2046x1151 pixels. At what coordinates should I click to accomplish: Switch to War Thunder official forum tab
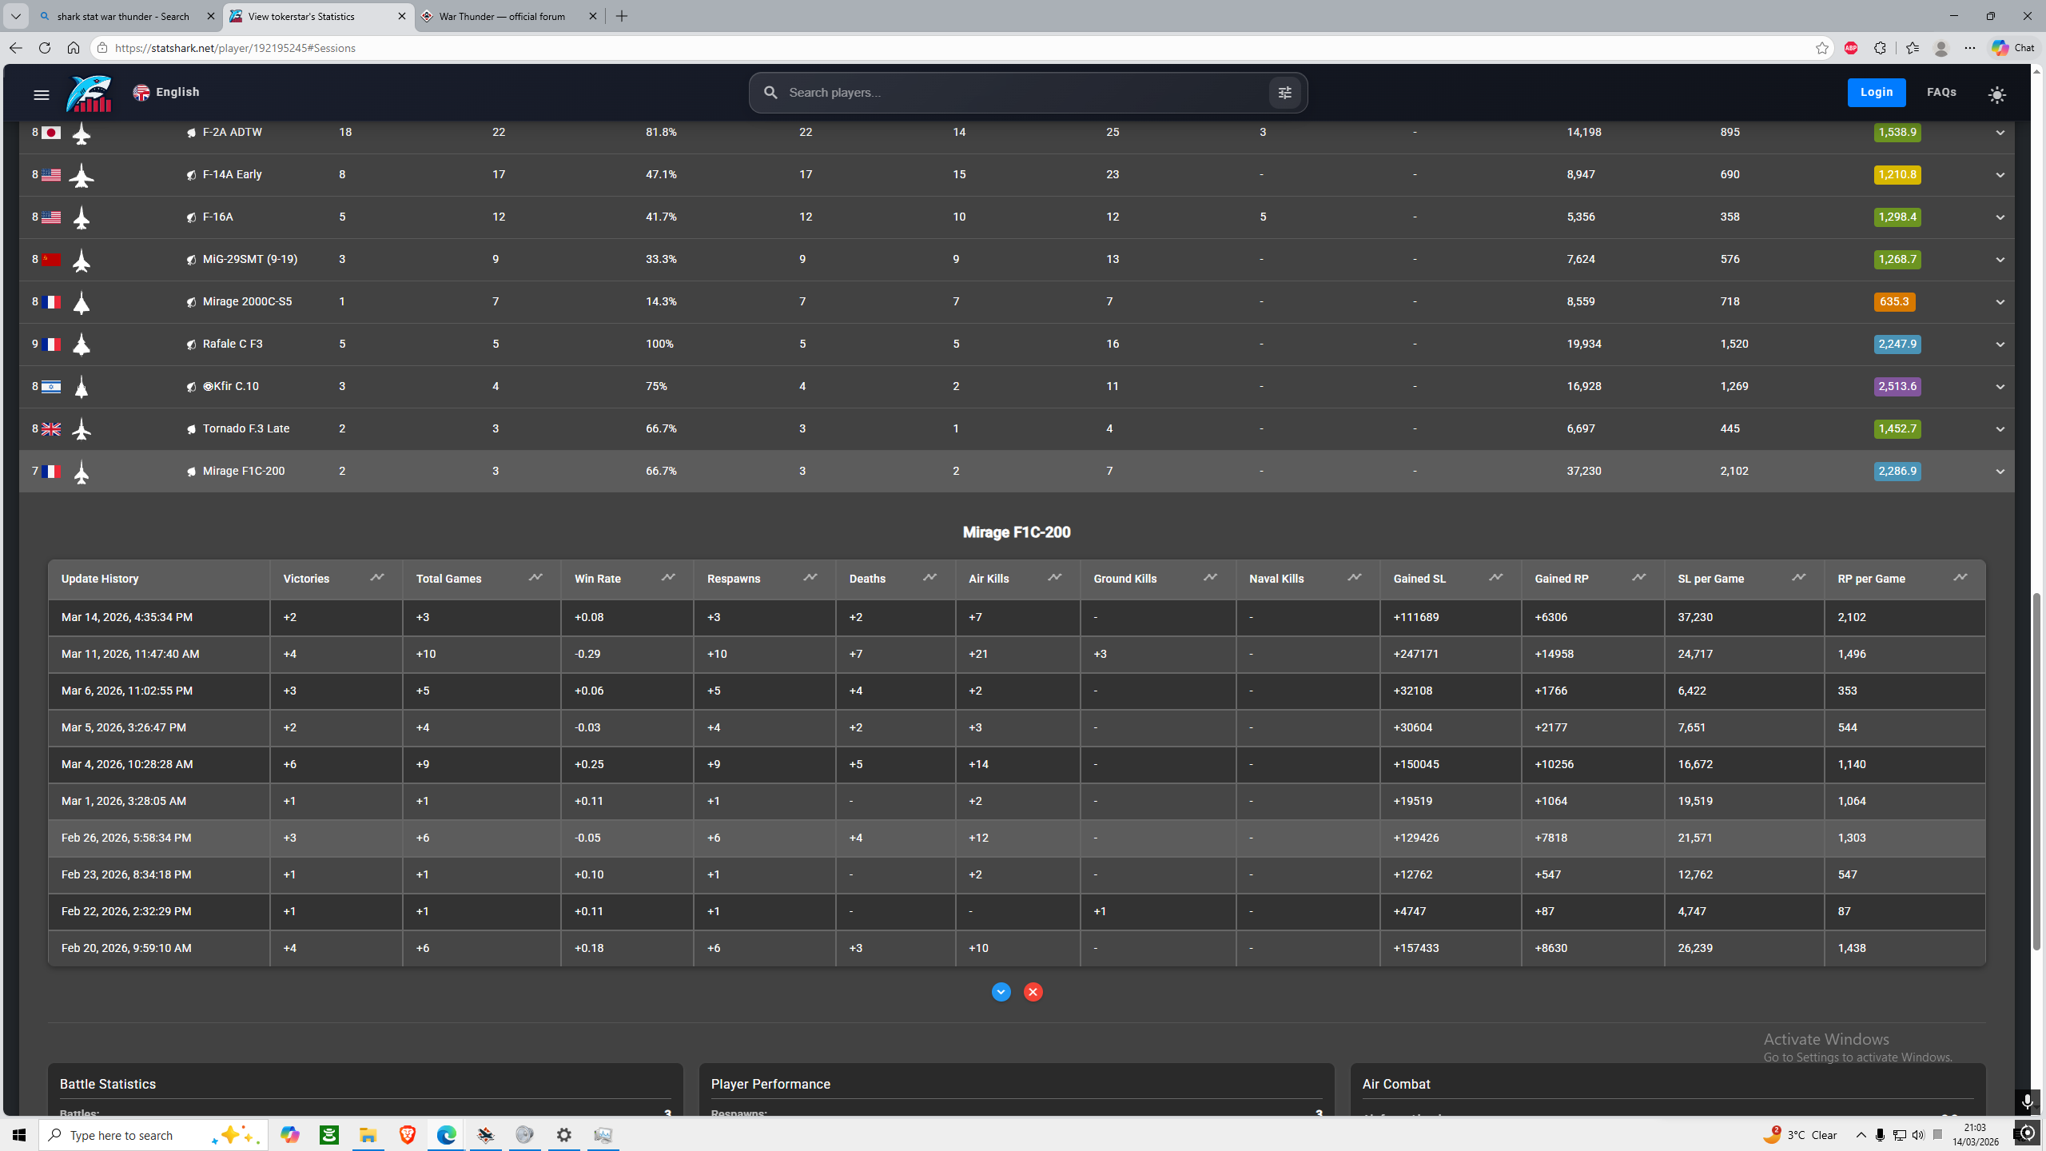[502, 16]
